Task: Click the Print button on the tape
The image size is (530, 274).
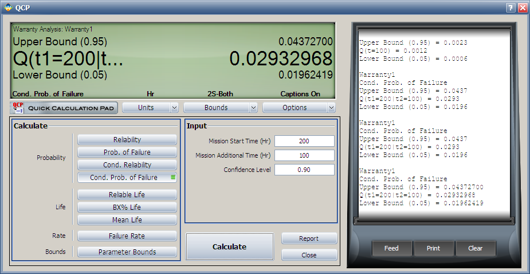Action: (x=433, y=248)
